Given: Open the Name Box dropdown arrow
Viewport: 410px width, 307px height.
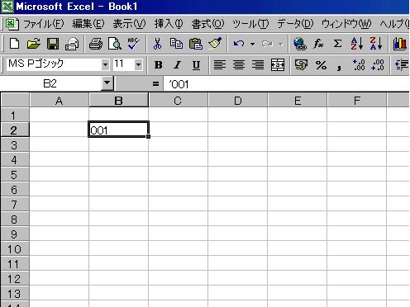Looking at the screenshot, I should (x=107, y=83).
